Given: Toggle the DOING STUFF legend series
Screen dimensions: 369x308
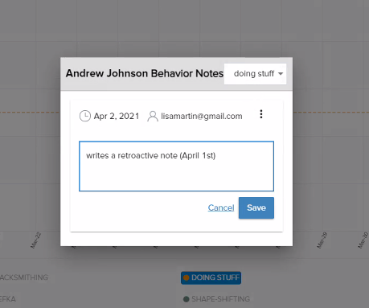Looking at the screenshot, I should click(211, 277).
